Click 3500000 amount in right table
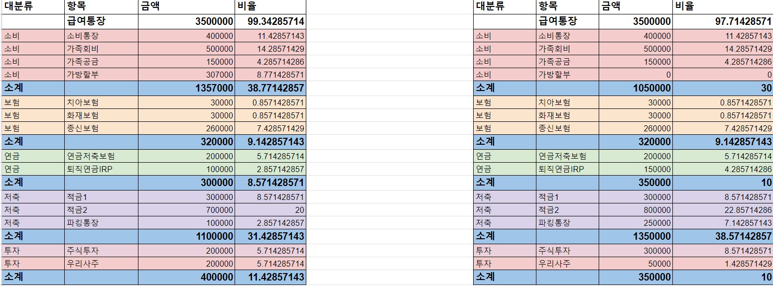This screenshot has height=286, width=773. pos(635,22)
